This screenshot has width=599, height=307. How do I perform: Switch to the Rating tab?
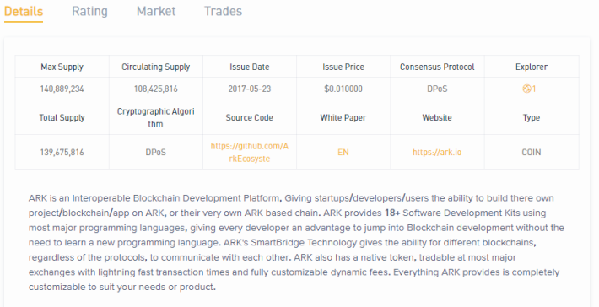coord(89,11)
